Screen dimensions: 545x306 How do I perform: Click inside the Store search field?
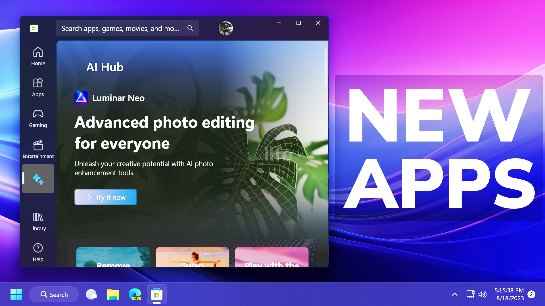(x=119, y=28)
